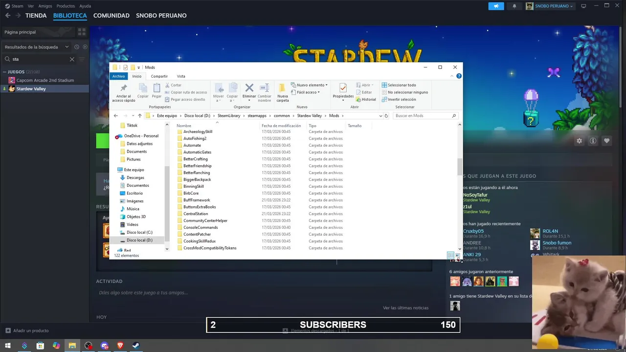The image size is (626, 352).
Task: Open Explorer quick access toolbar dropdown arrow
Action: pos(139,67)
